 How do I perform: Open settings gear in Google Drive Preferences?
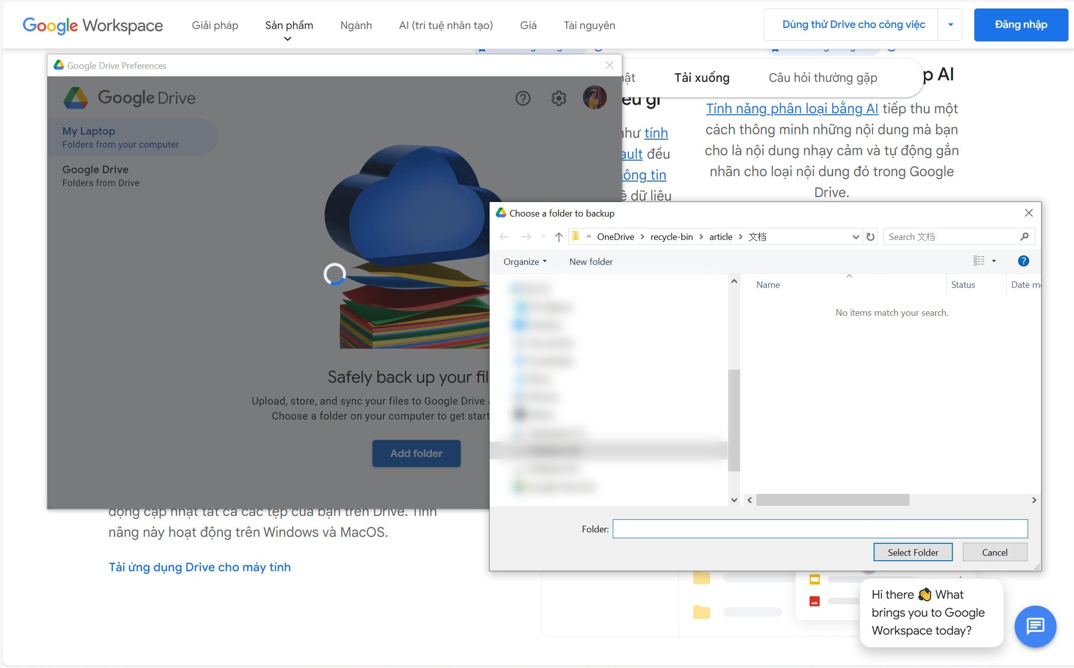pyautogui.click(x=558, y=98)
